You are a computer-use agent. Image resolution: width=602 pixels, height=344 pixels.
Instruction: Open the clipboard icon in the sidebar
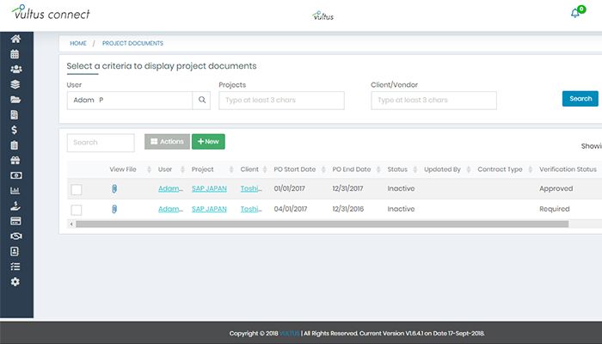coord(15,145)
